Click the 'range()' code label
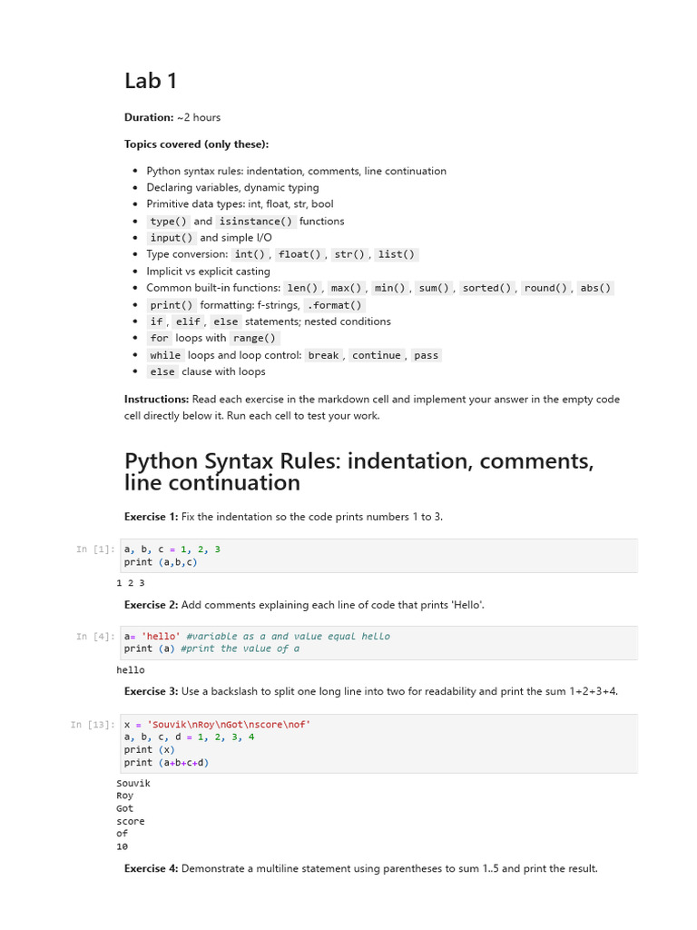Screen dimensions: 697x930 point(254,338)
